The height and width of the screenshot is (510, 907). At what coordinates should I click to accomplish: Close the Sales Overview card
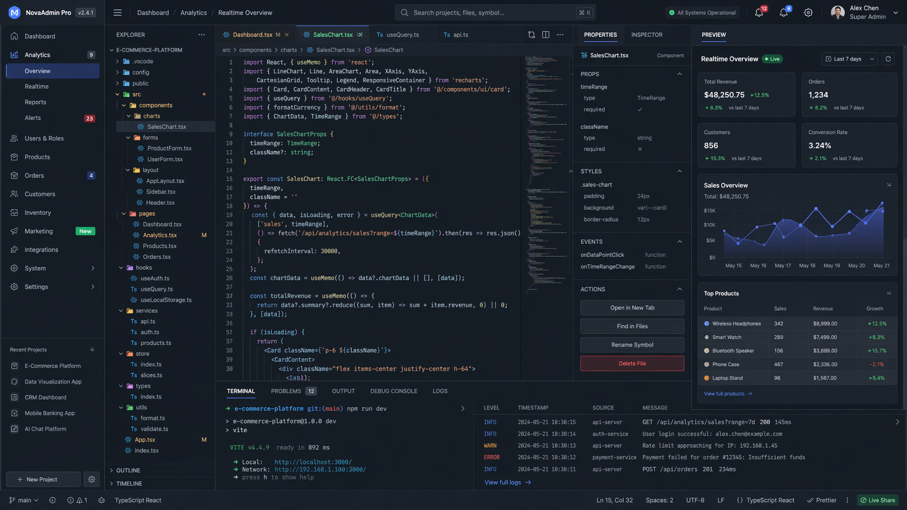tap(889, 185)
